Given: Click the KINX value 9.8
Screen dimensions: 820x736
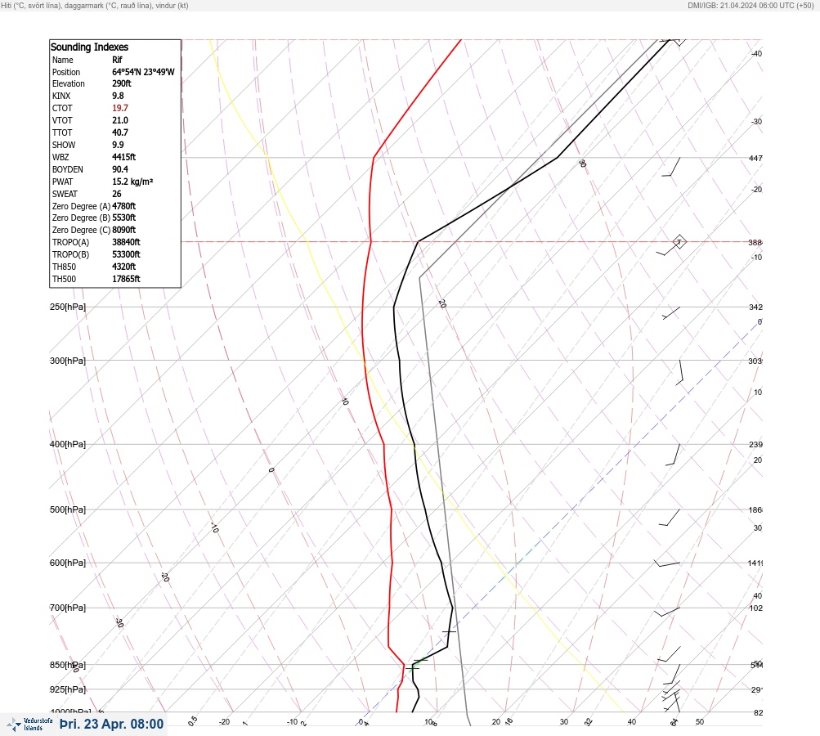Looking at the screenshot, I should pyautogui.click(x=119, y=96).
